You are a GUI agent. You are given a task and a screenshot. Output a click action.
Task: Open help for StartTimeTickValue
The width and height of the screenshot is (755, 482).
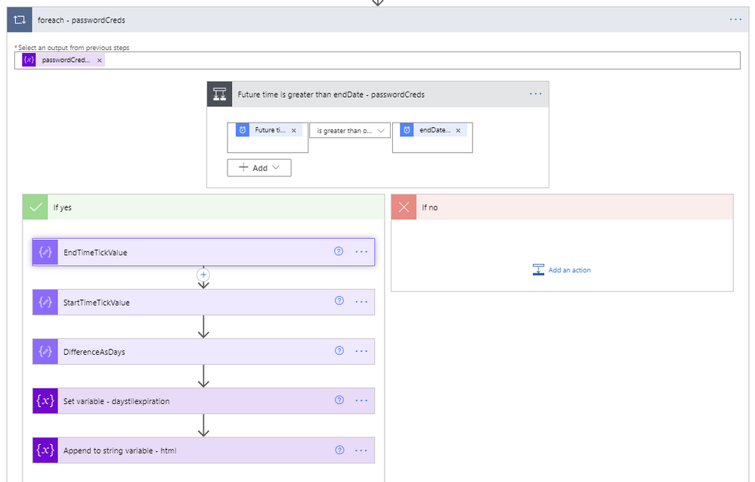(339, 300)
